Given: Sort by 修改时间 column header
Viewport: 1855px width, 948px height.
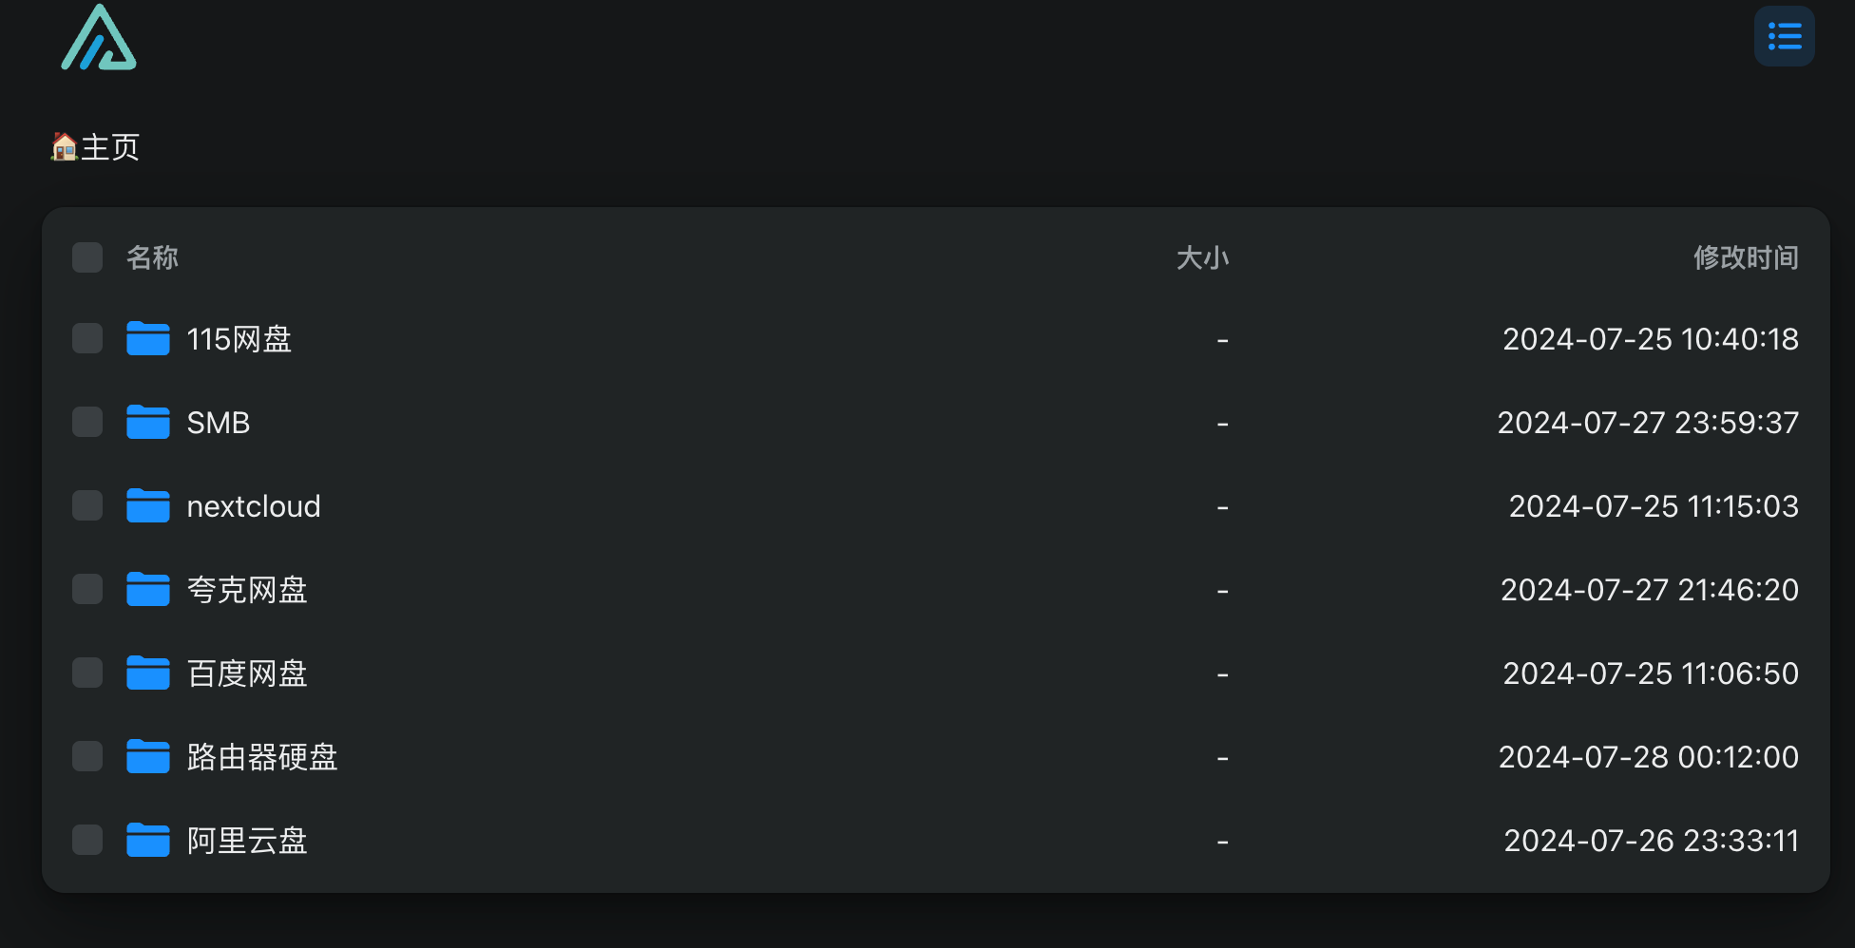Looking at the screenshot, I should point(1746,257).
